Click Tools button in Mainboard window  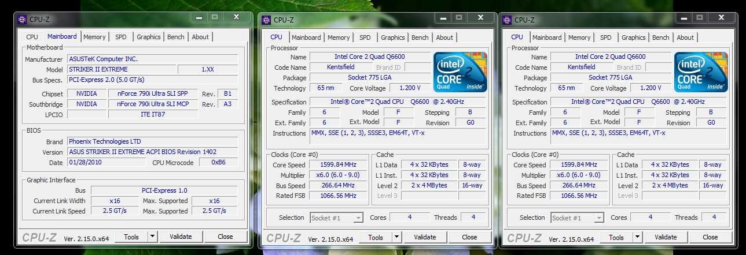pos(131,237)
